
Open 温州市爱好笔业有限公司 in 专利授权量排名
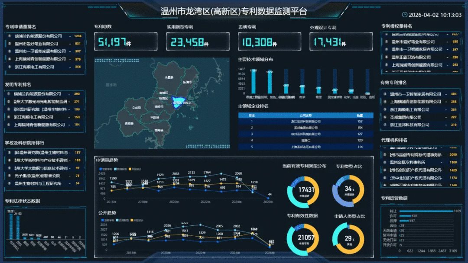click(x=413, y=42)
